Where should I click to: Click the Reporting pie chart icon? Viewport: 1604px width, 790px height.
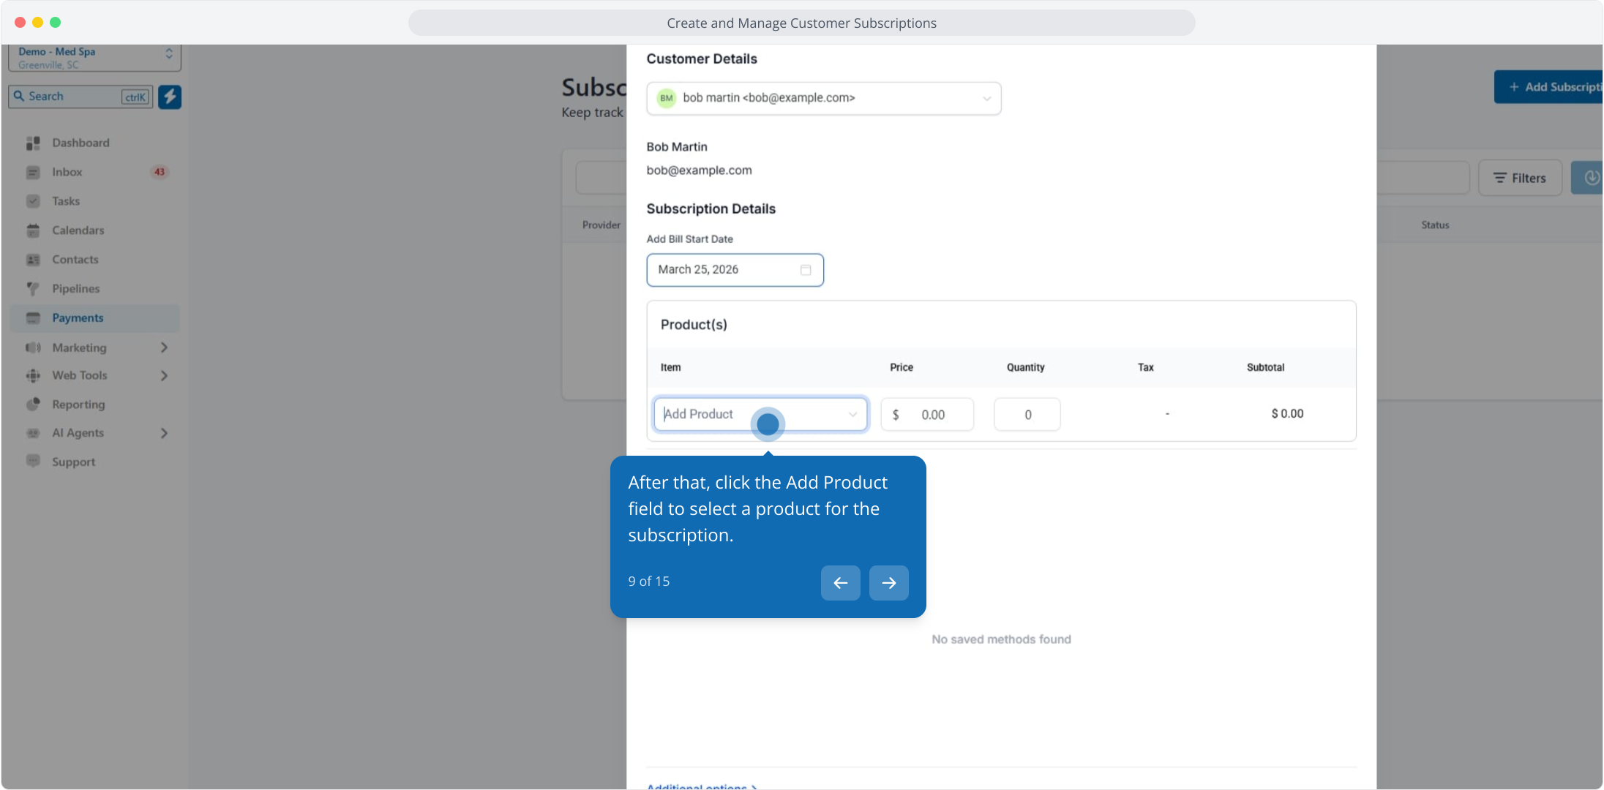(x=33, y=405)
